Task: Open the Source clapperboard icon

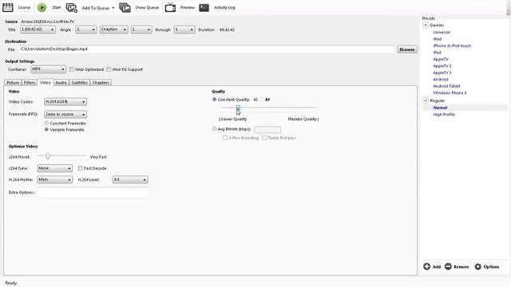Action: coord(7,7)
